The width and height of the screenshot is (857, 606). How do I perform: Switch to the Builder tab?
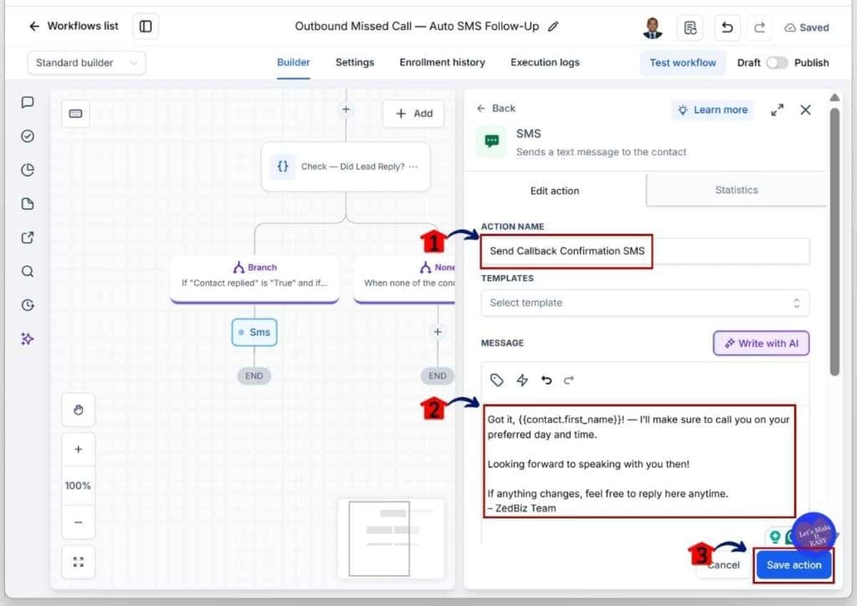[294, 62]
